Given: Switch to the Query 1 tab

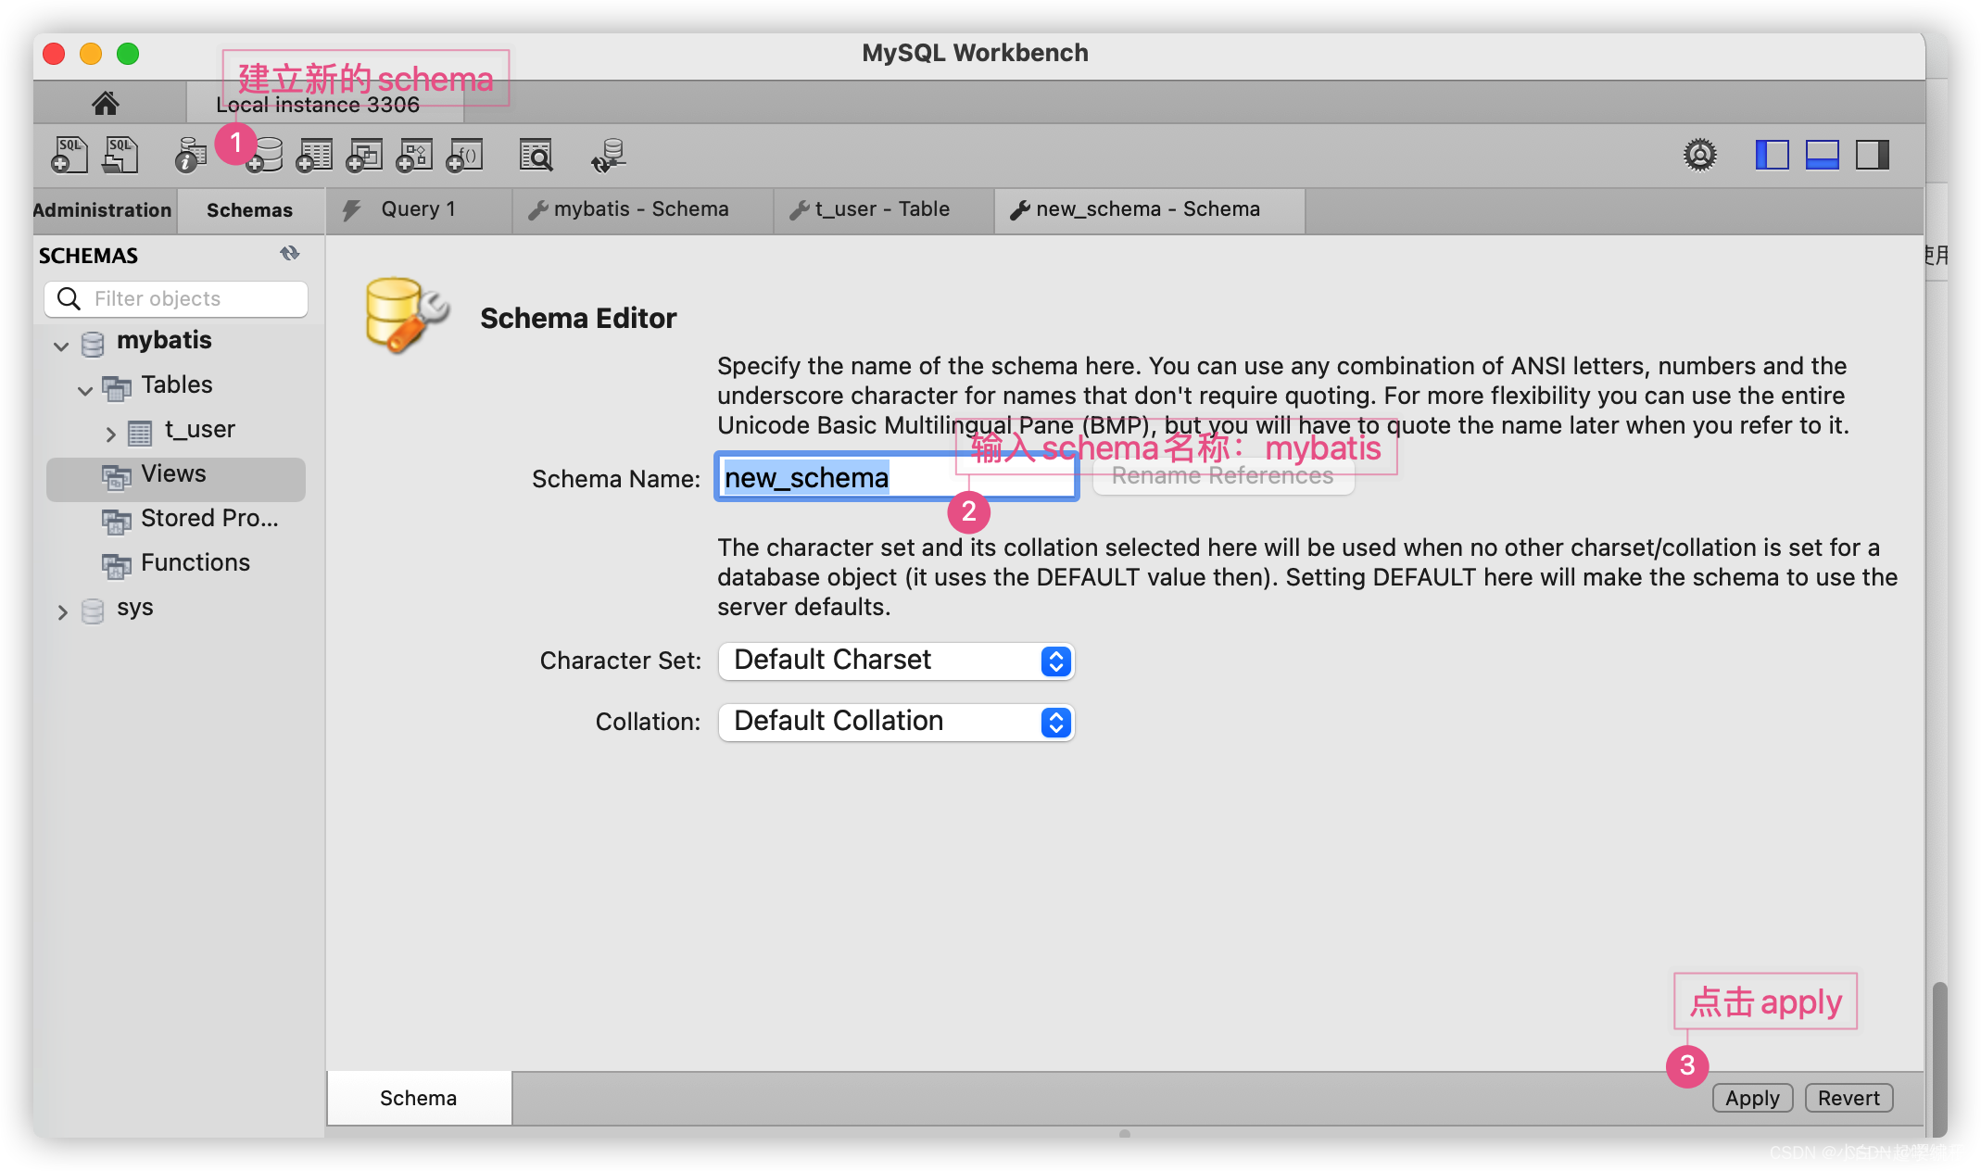Looking at the screenshot, I should tap(417, 209).
